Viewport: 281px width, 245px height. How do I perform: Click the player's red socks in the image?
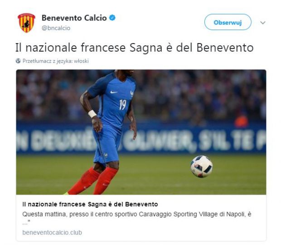click(x=93, y=181)
